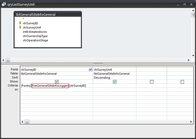Click the or: cell under strSurveyID criteria

click(x=56, y=90)
